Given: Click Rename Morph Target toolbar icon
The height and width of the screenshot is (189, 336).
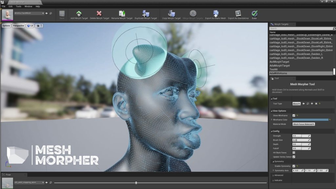Looking at the screenshot, I should tap(122, 13).
